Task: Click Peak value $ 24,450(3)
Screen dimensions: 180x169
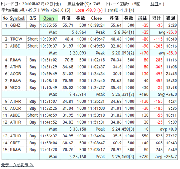Action: click(123, 129)
